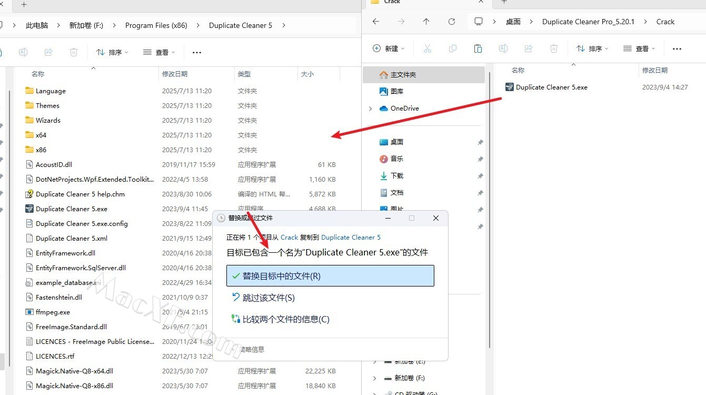Open the 查看 view menu in the Crack window
Image resolution: width=706 pixels, height=395 pixels.
pyautogui.click(x=639, y=48)
